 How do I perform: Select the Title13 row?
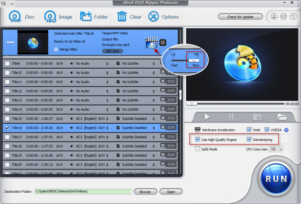click(x=90, y=100)
